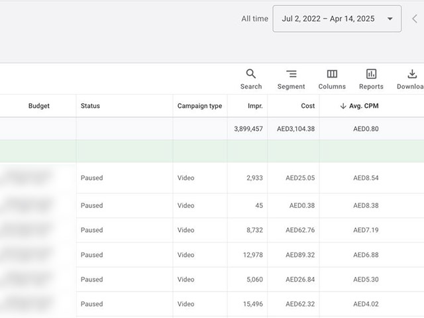Click impressions value 15,496

(x=253, y=304)
